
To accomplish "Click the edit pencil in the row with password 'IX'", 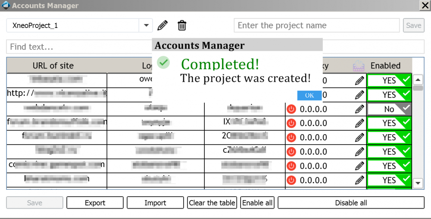I will click(x=359, y=123).
